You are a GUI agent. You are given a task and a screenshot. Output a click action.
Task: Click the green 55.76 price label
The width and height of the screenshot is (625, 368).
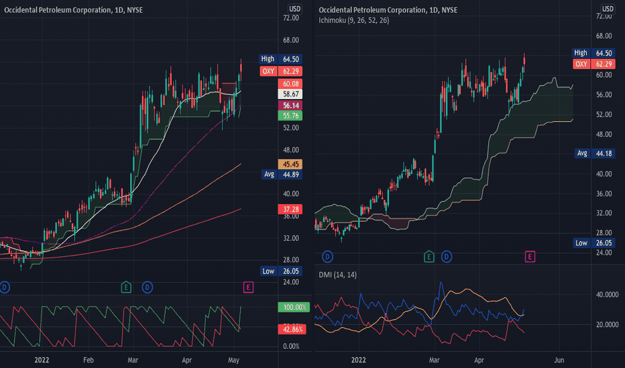(290, 116)
